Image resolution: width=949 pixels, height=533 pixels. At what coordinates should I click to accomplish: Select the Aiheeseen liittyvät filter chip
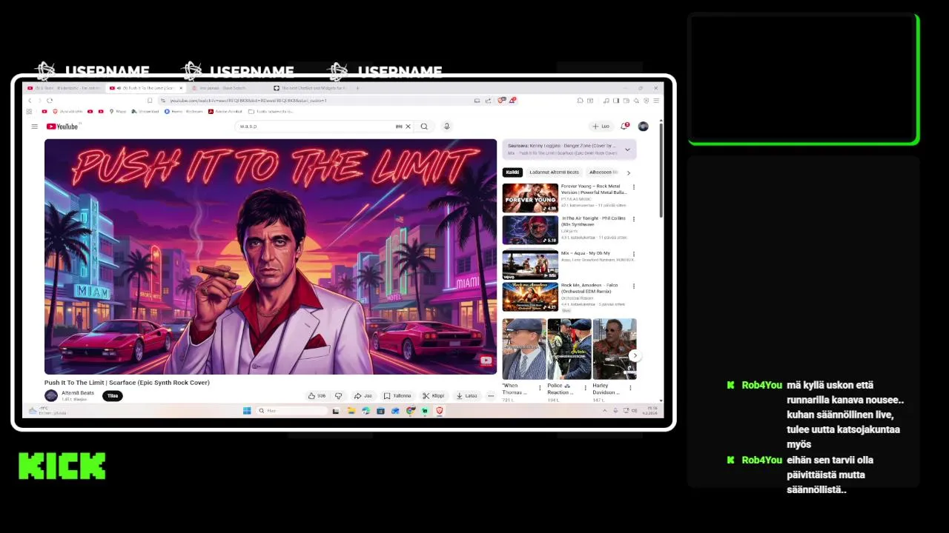click(603, 172)
